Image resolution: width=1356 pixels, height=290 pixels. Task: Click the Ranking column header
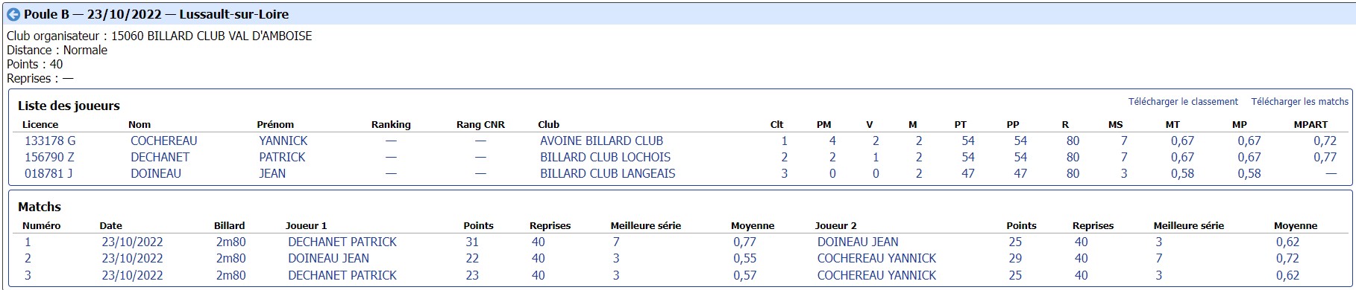(x=391, y=125)
